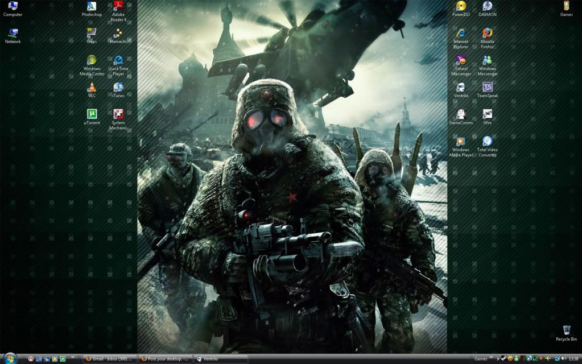Open Total Video Converter shortcut

(487, 141)
